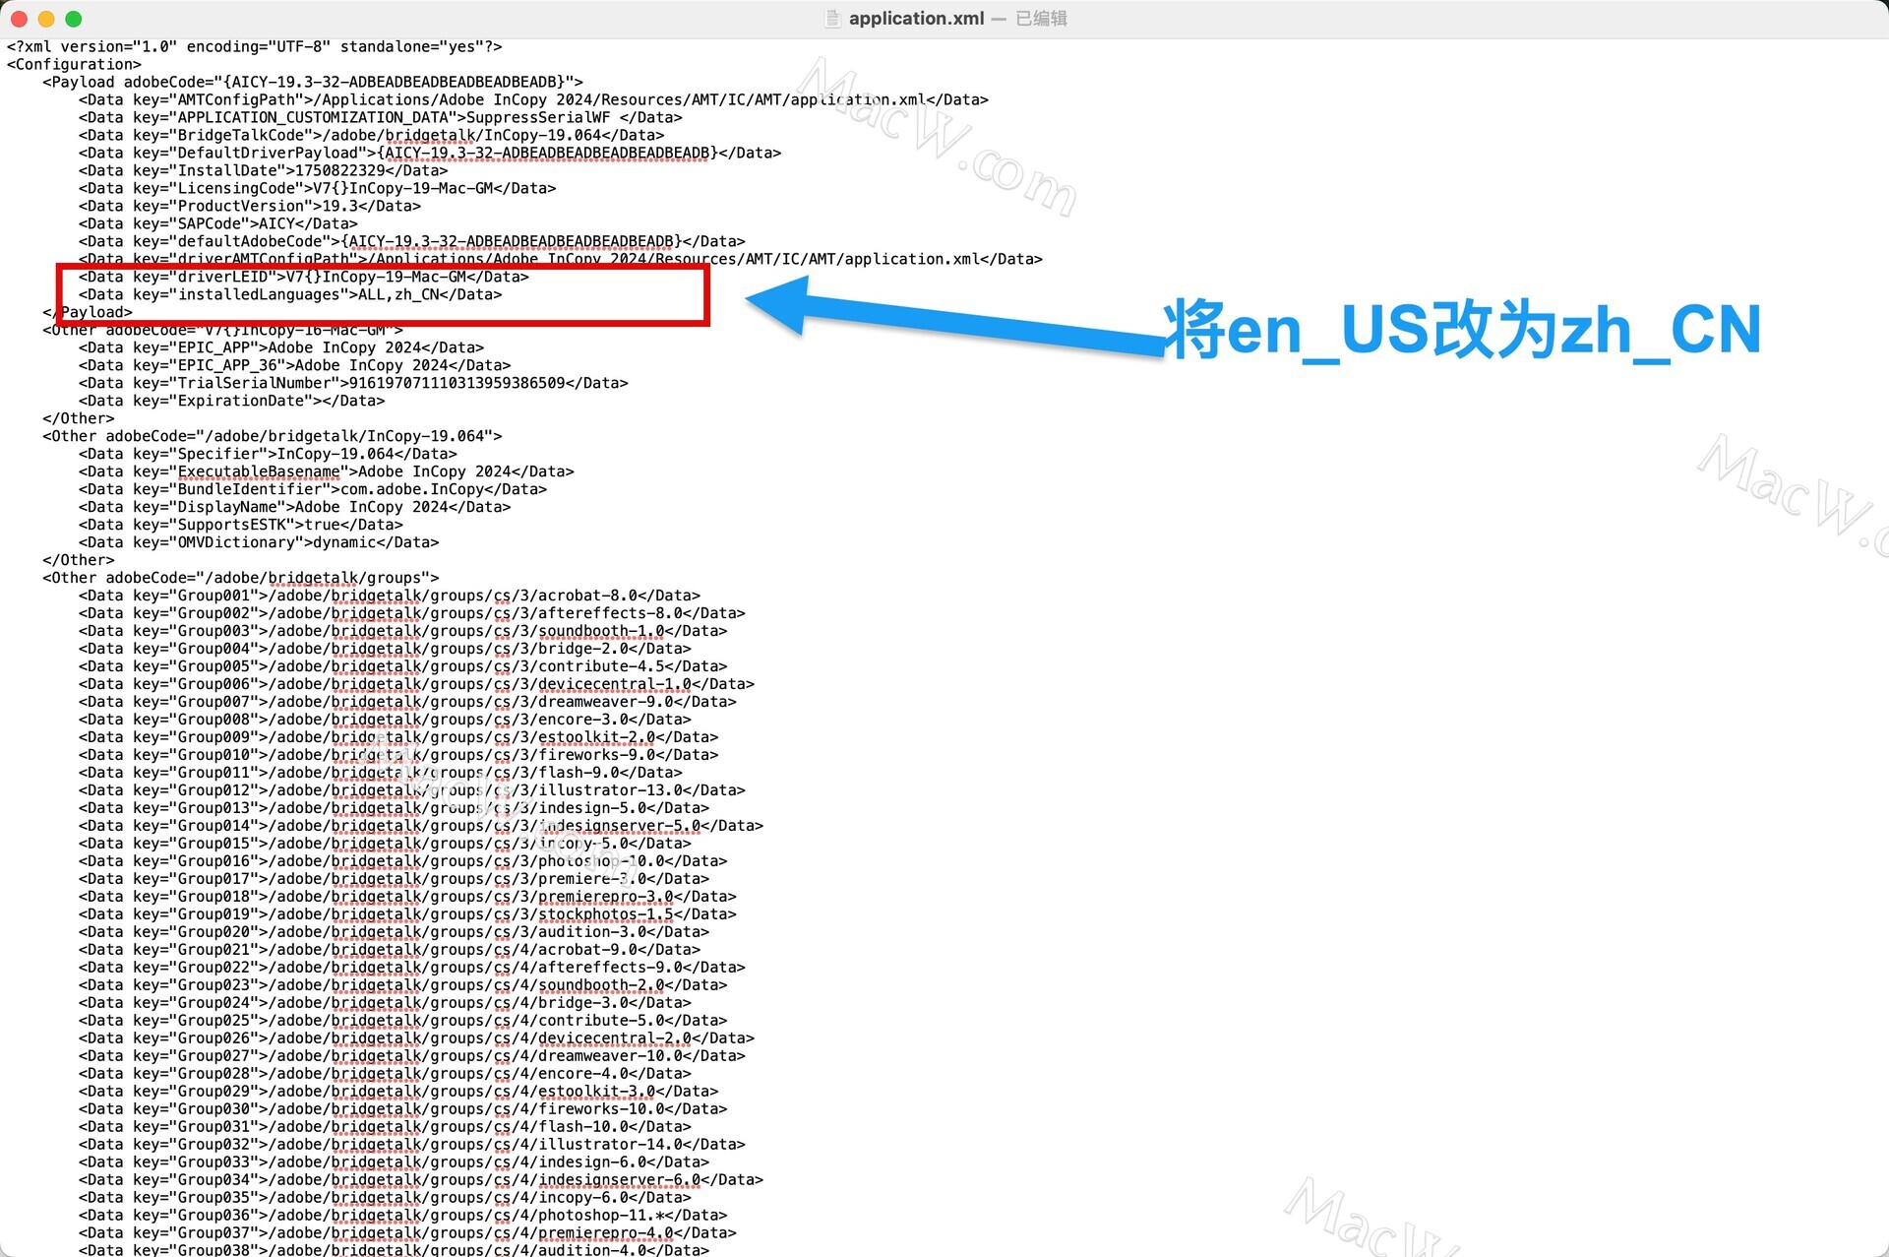Click the Payload adobeCode line
The width and height of the screenshot is (1889, 1257).
coord(313,82)
